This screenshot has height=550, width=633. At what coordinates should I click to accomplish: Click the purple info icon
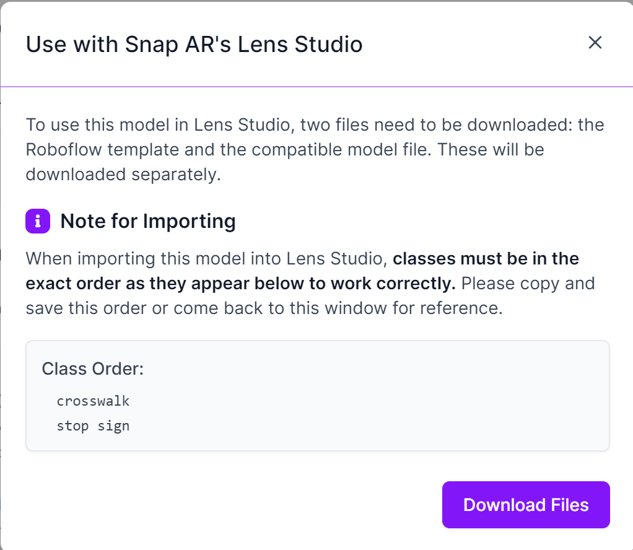tap(38, 221)
